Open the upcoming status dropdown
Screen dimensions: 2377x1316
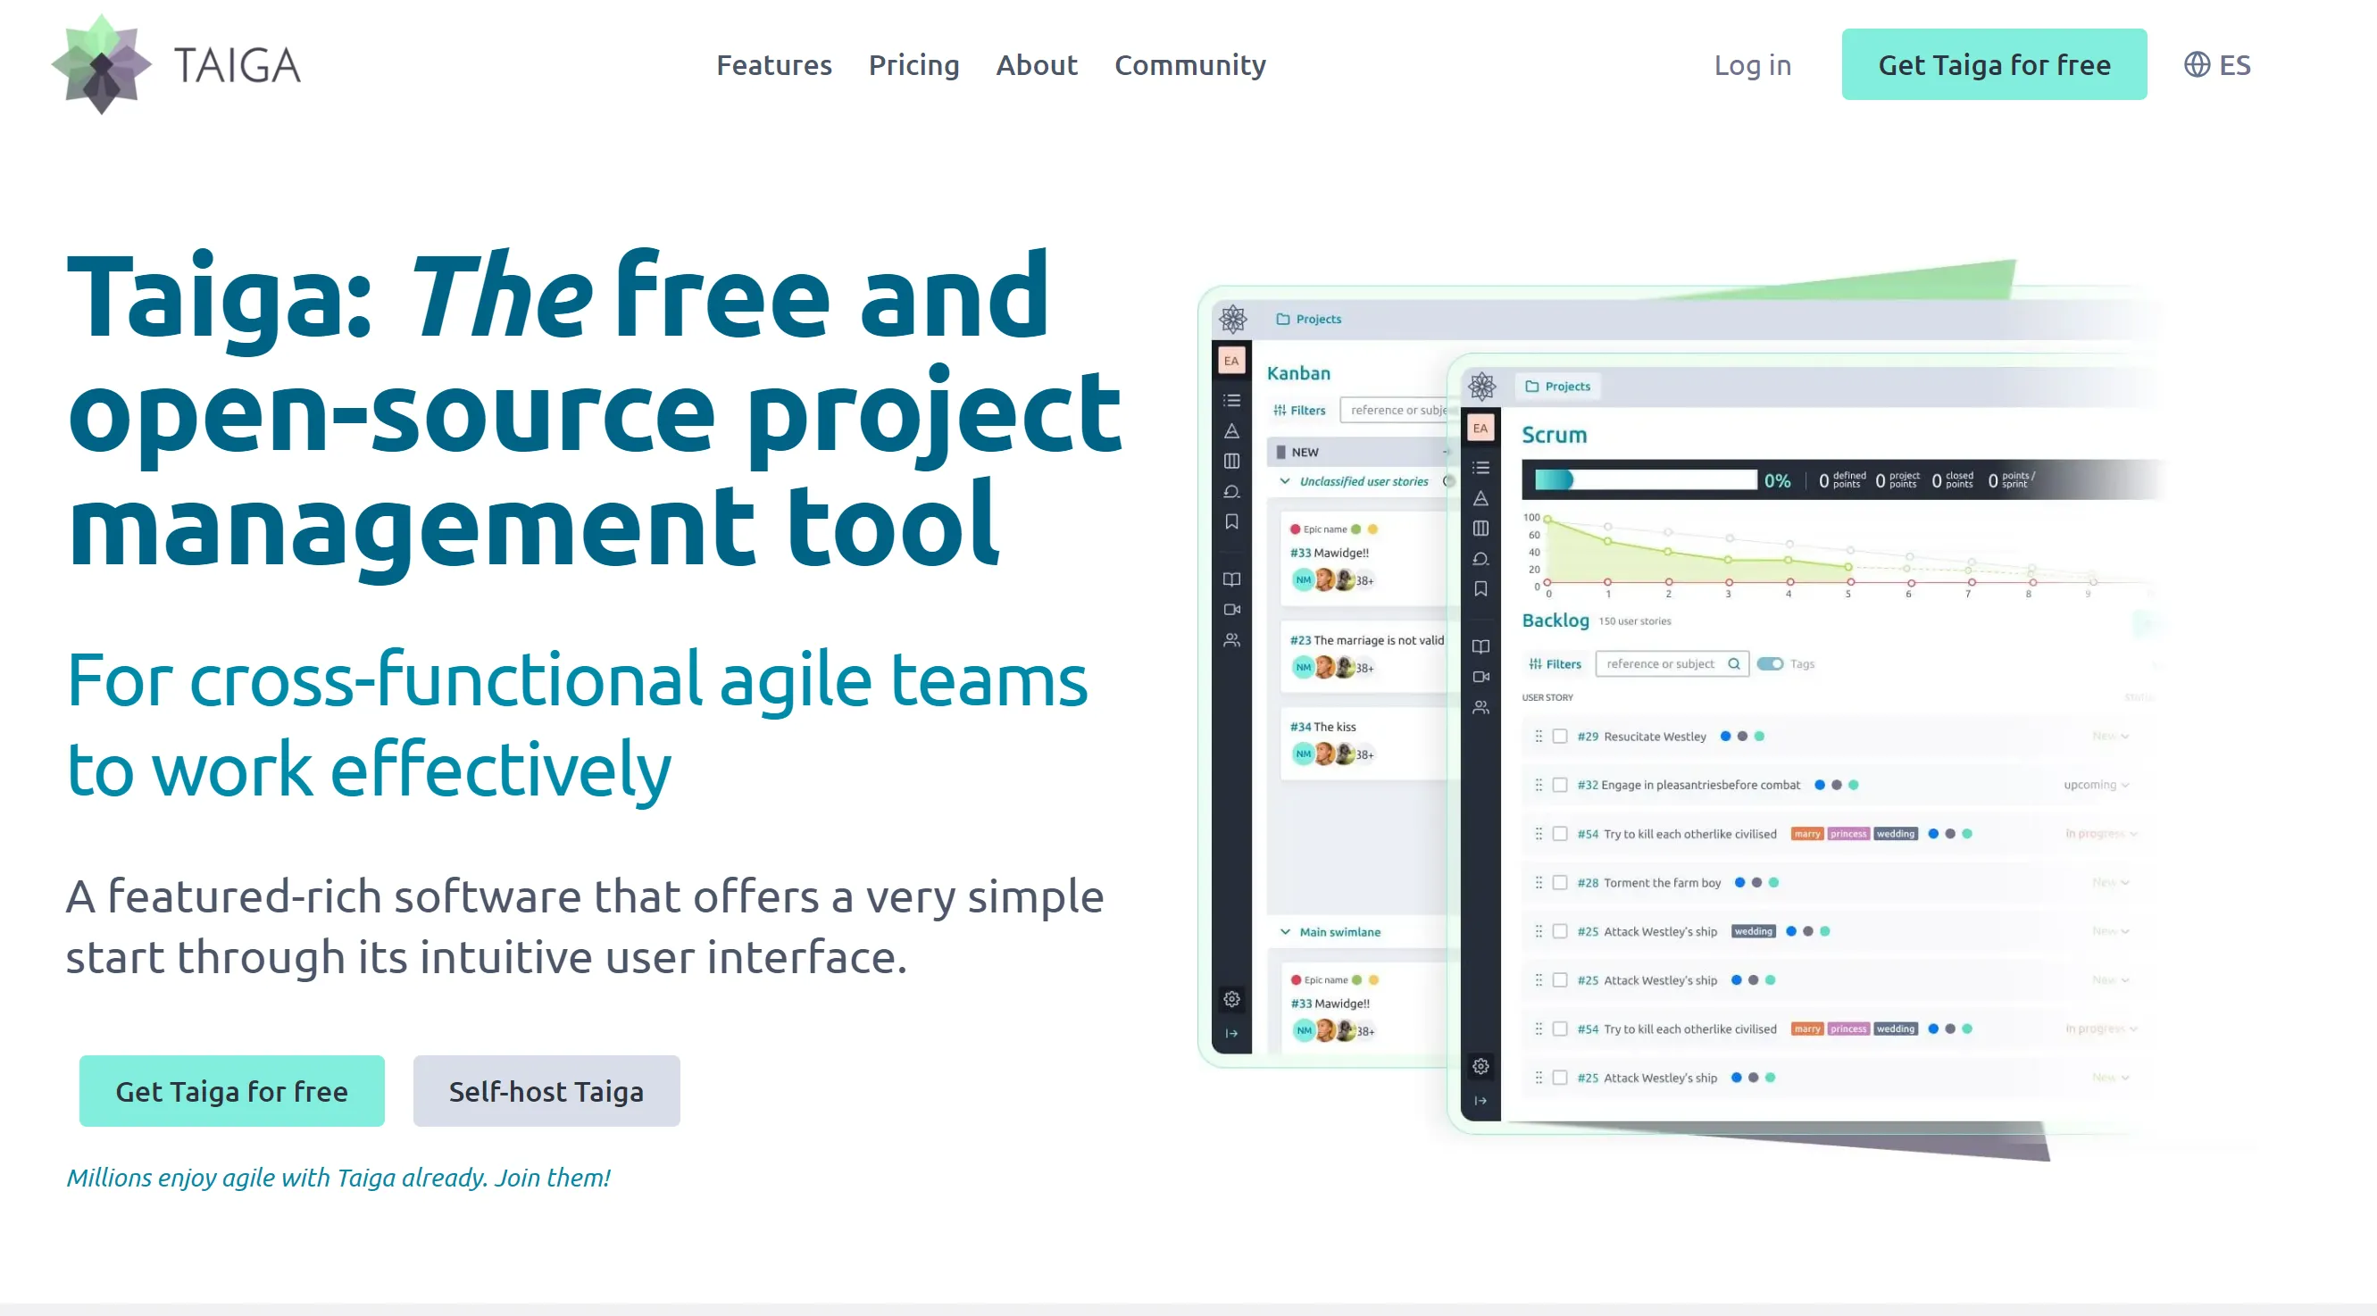(2096, 786)
